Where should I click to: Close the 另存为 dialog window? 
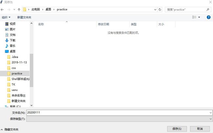pos(210,2)
